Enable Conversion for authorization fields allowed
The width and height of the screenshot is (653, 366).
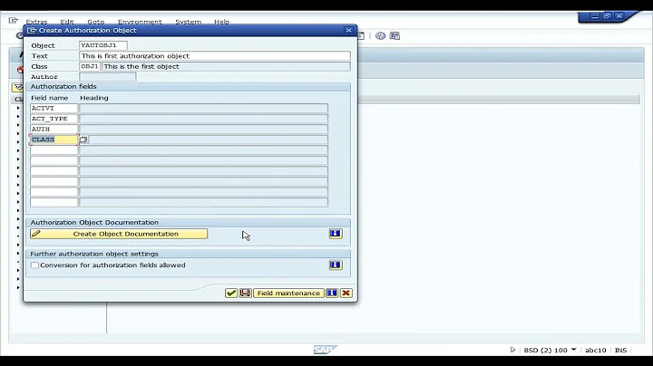[x=35, y=265]
